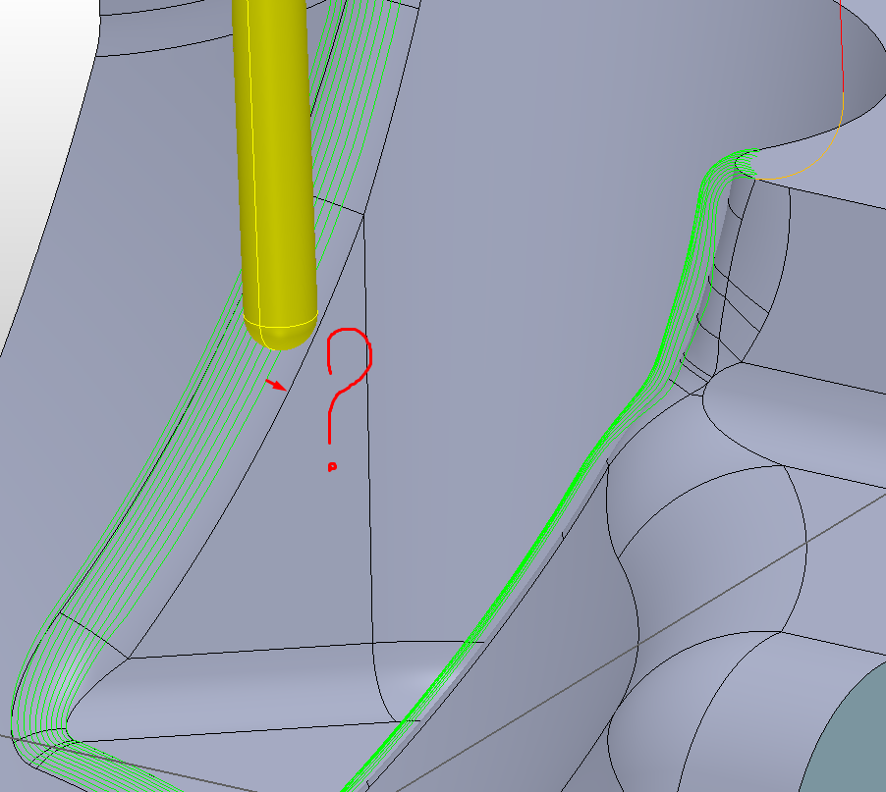Select the teal circular face at bottom right
Image resolution: width=886 pixels, height=792 pixels.
(x=857, y=736)
